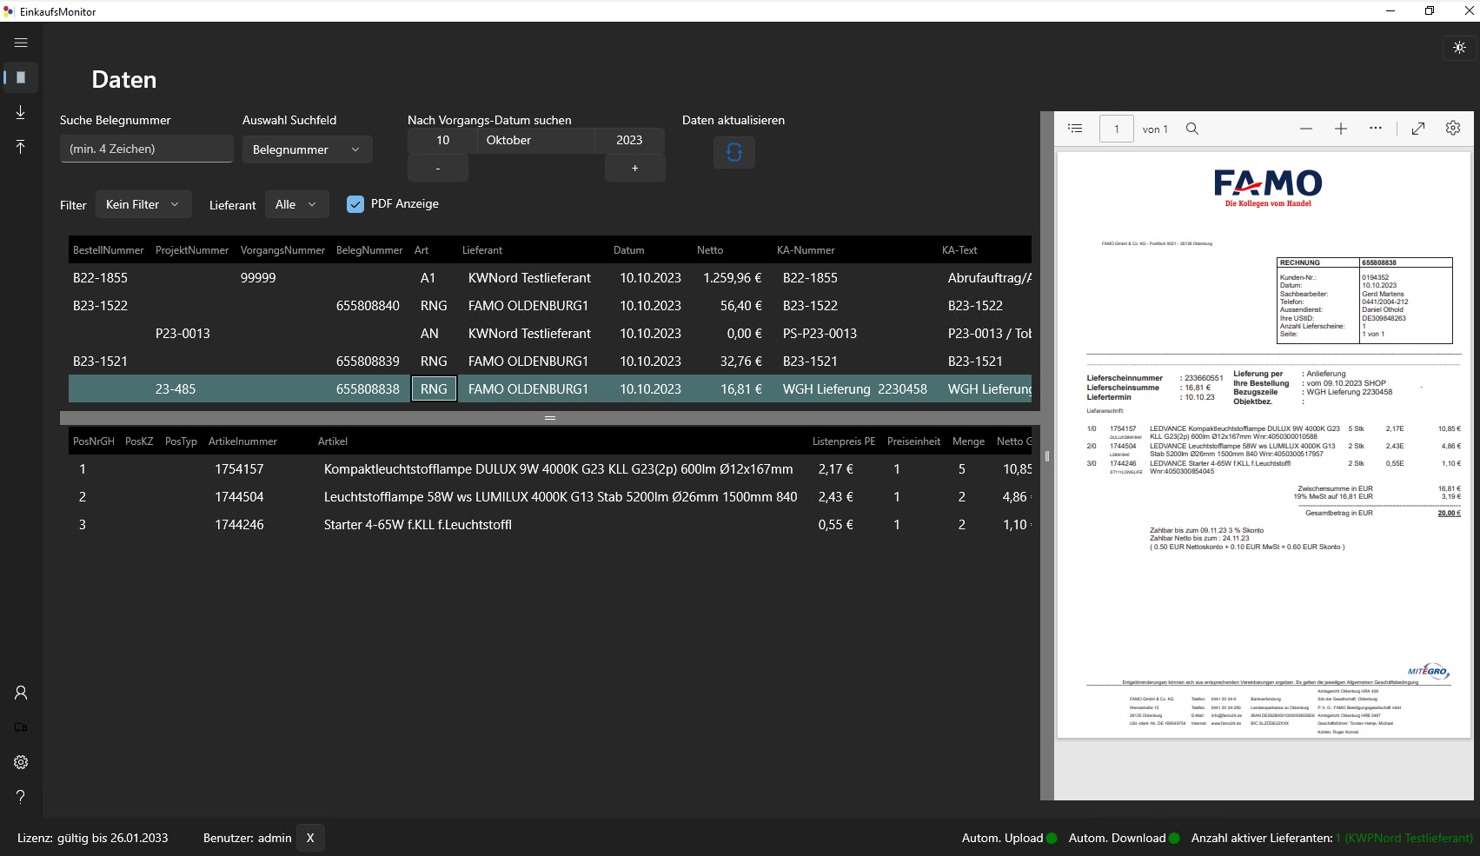Log out admin with X button
This screenshot has height=856, width=1480.
(x=310, y=838)
